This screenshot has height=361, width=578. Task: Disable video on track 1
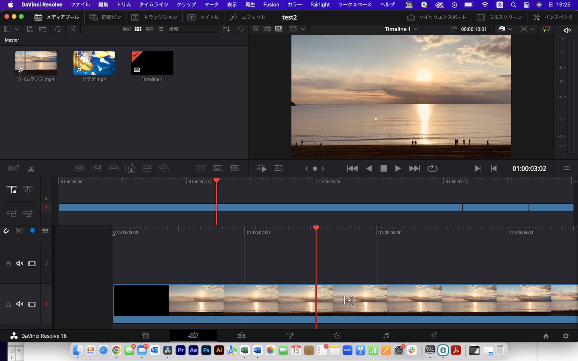tap(32, 304)
